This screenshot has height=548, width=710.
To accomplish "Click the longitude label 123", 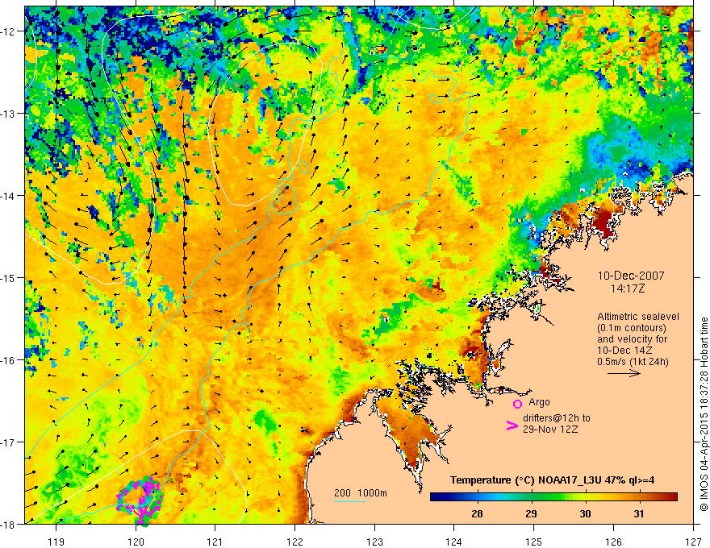I will pyautogui.click(x=374, y=542).
